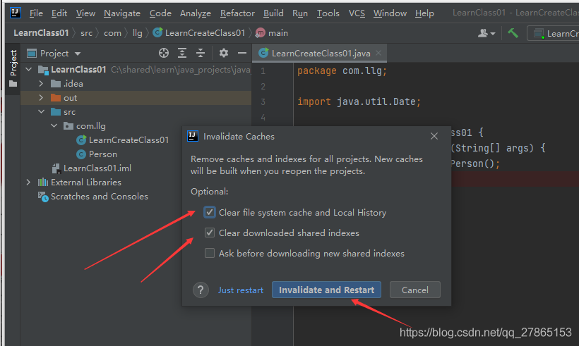Open the user account icon in toolbar
Screen dimensions: 579x346
485,33
